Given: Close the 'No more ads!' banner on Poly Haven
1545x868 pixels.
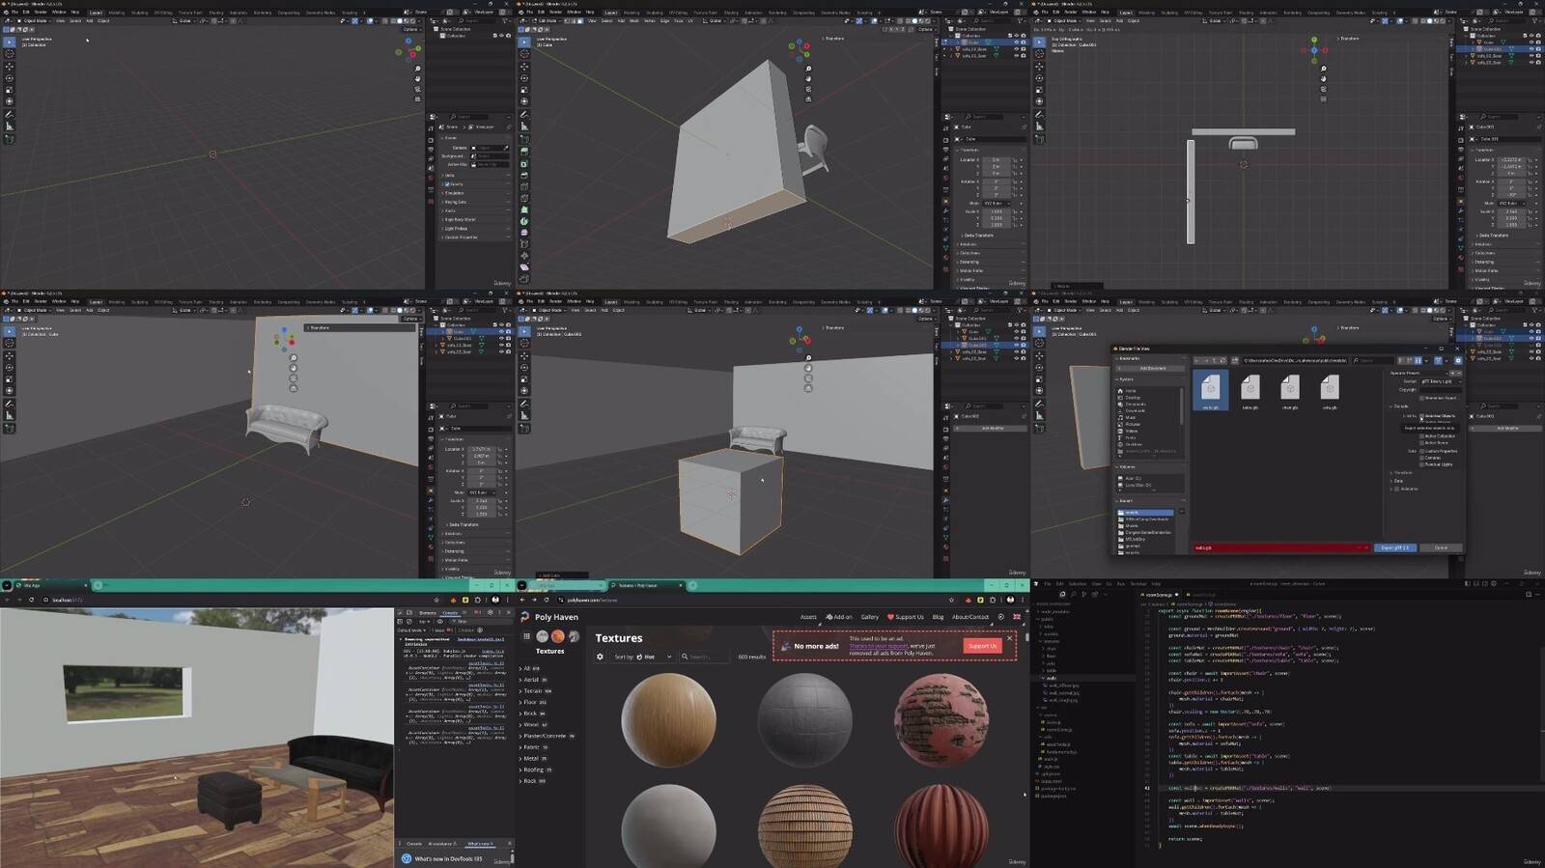Looking at the screenshot, I should point(1009,638).
